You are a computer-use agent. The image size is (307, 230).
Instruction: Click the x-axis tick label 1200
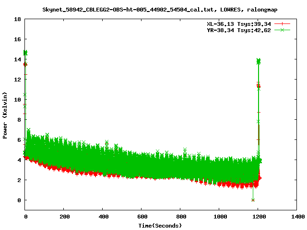tap(259, 217)
